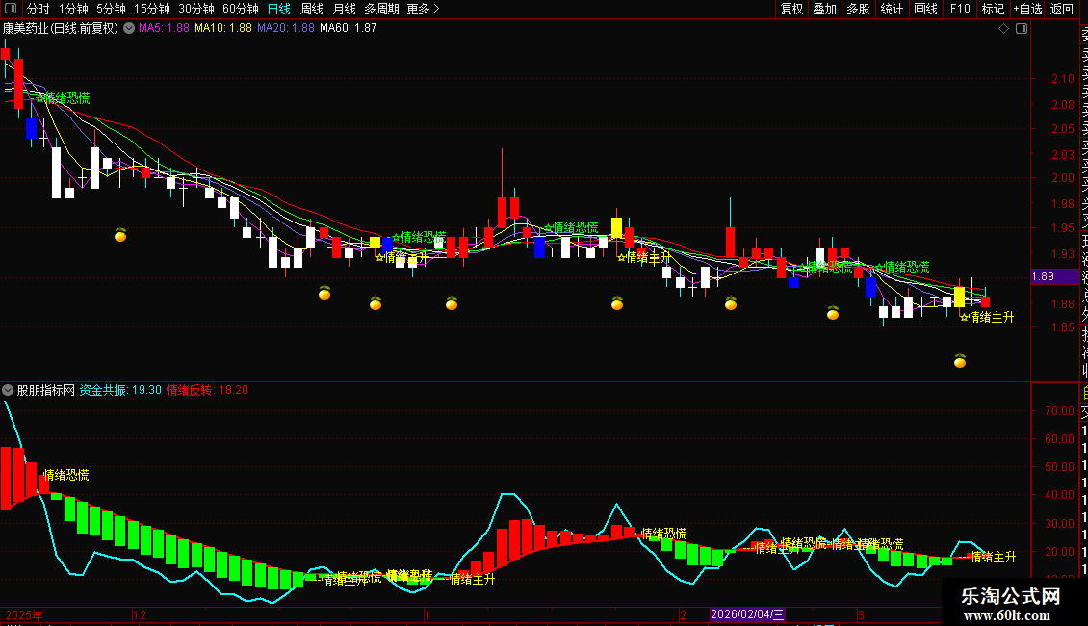Click the gold ingot marker under far-right 情绪主升
The width and height of the screenshot is (1088, 626).
point(960,361)
